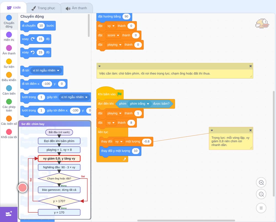Switch to the Âm thanh tab
The image size is (276, 222).
point(76,8)
